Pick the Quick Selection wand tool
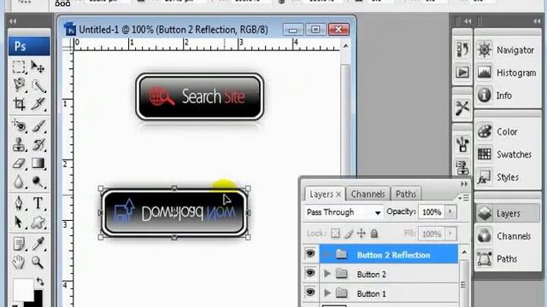 38,85
